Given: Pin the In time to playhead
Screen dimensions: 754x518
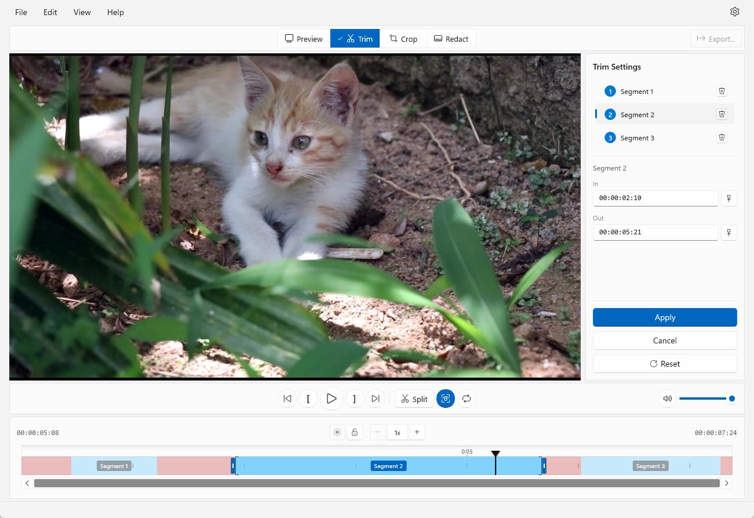Looking at the screenshot, I should [x=728, y=198].
